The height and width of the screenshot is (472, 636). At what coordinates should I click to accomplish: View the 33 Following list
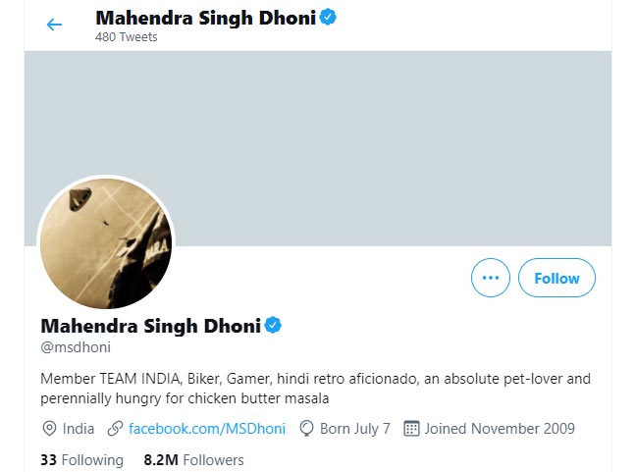coord(81,460)
